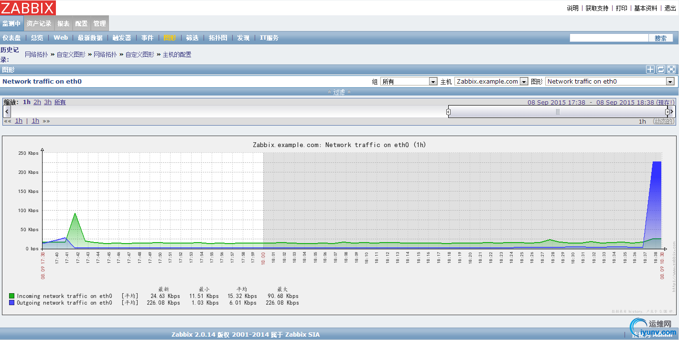Click the 退出 logout link

tap(670, 8)
